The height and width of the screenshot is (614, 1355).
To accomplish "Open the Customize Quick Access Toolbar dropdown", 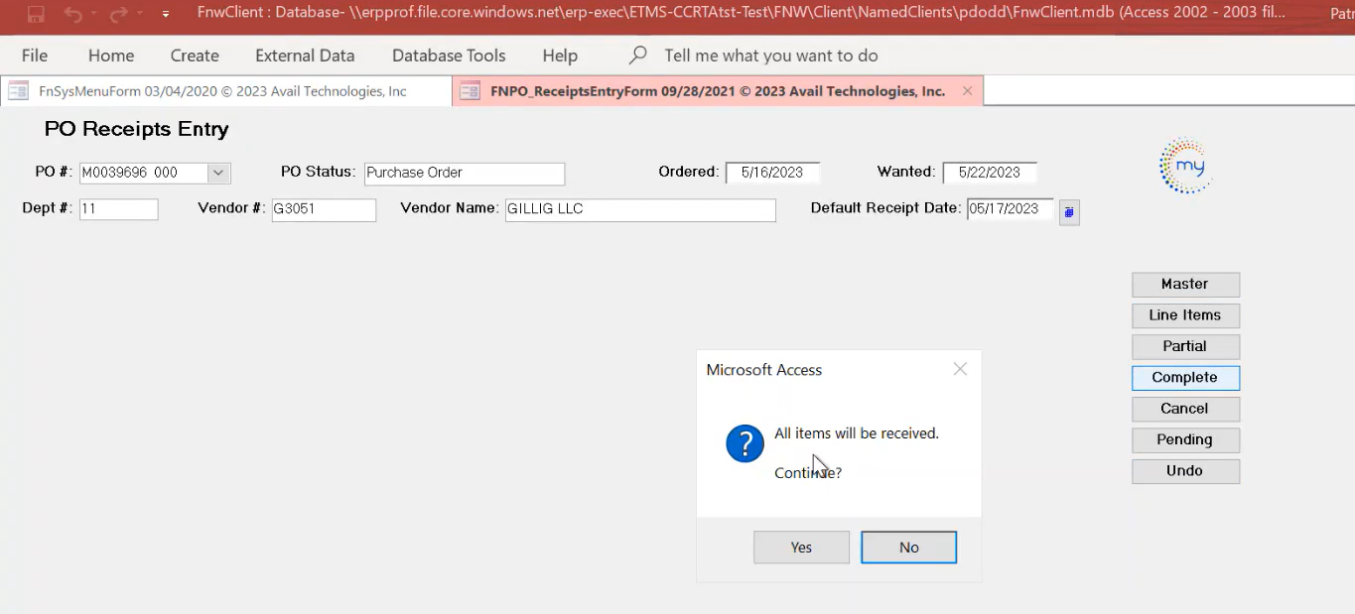I will pos(165,14).
